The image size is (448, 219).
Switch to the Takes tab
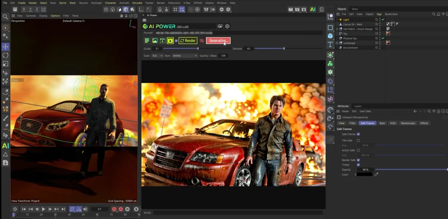[x=354, y=9]
